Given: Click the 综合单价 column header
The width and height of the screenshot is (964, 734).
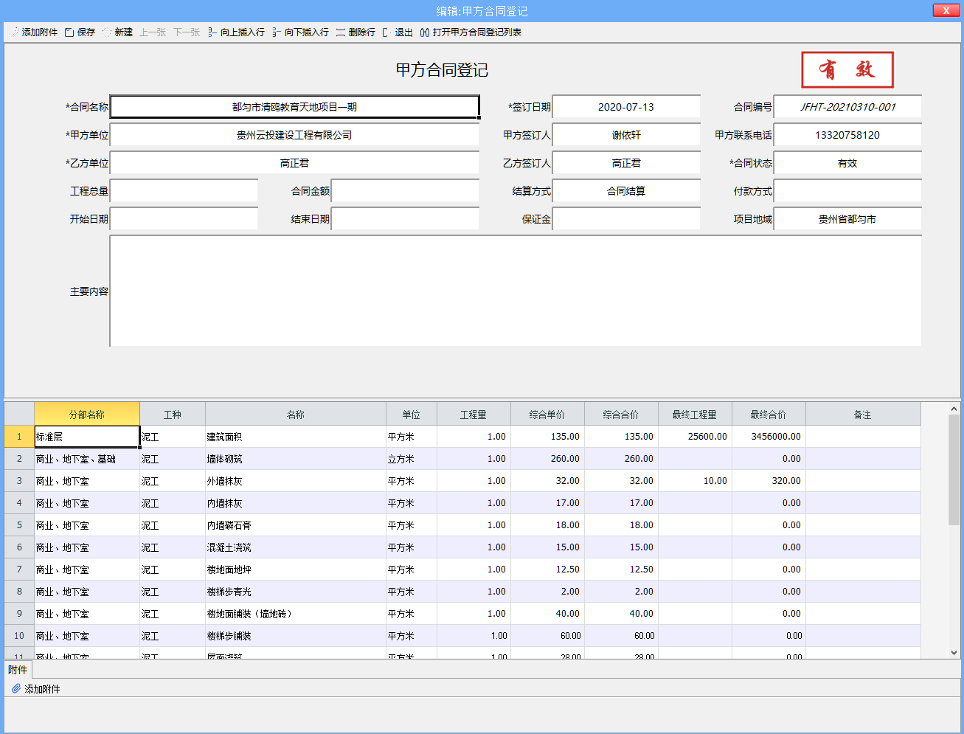Looking at the screenshot, I should pos(547,415).
